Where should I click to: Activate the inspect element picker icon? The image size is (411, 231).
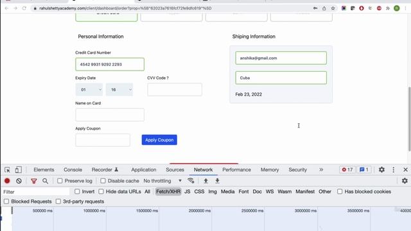[x=7, y=169]
